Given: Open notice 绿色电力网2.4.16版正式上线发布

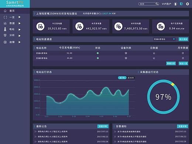Looking at the screenshot, I should pos(53,137).
